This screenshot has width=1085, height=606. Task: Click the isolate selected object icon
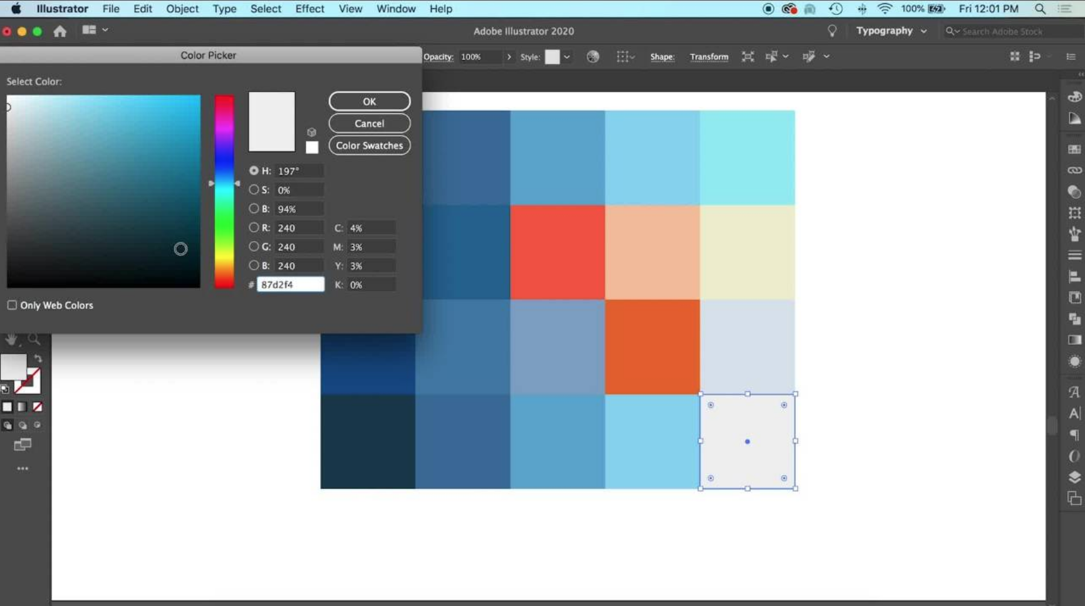747,56
